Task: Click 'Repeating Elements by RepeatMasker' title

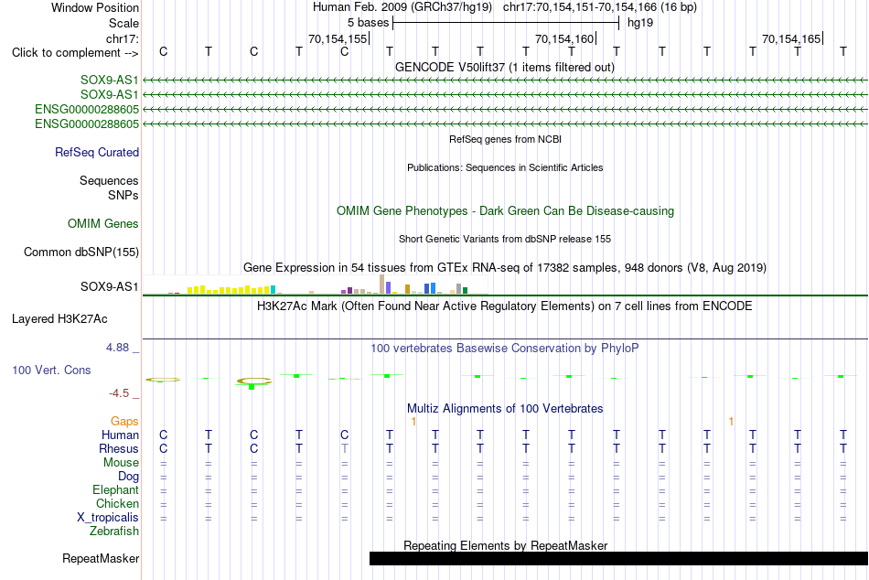Action: point(506,545)
